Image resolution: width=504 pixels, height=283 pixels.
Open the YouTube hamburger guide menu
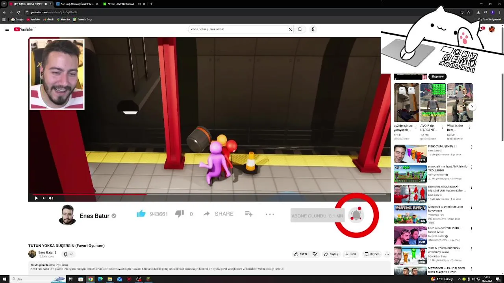pyautogui.click(x=7, y=29)
